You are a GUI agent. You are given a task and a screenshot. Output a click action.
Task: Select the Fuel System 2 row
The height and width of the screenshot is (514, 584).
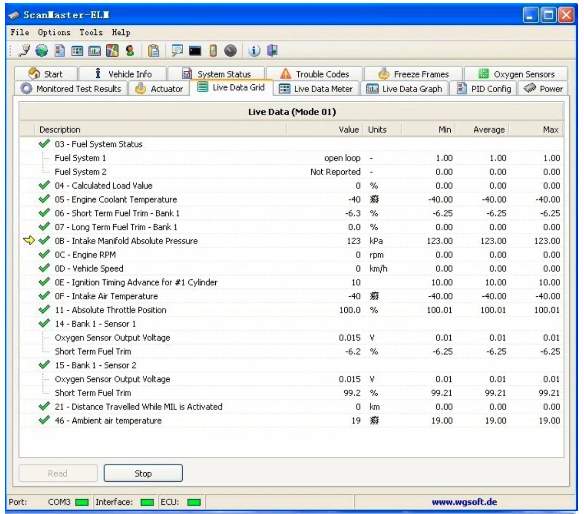[x=292, y=172]
